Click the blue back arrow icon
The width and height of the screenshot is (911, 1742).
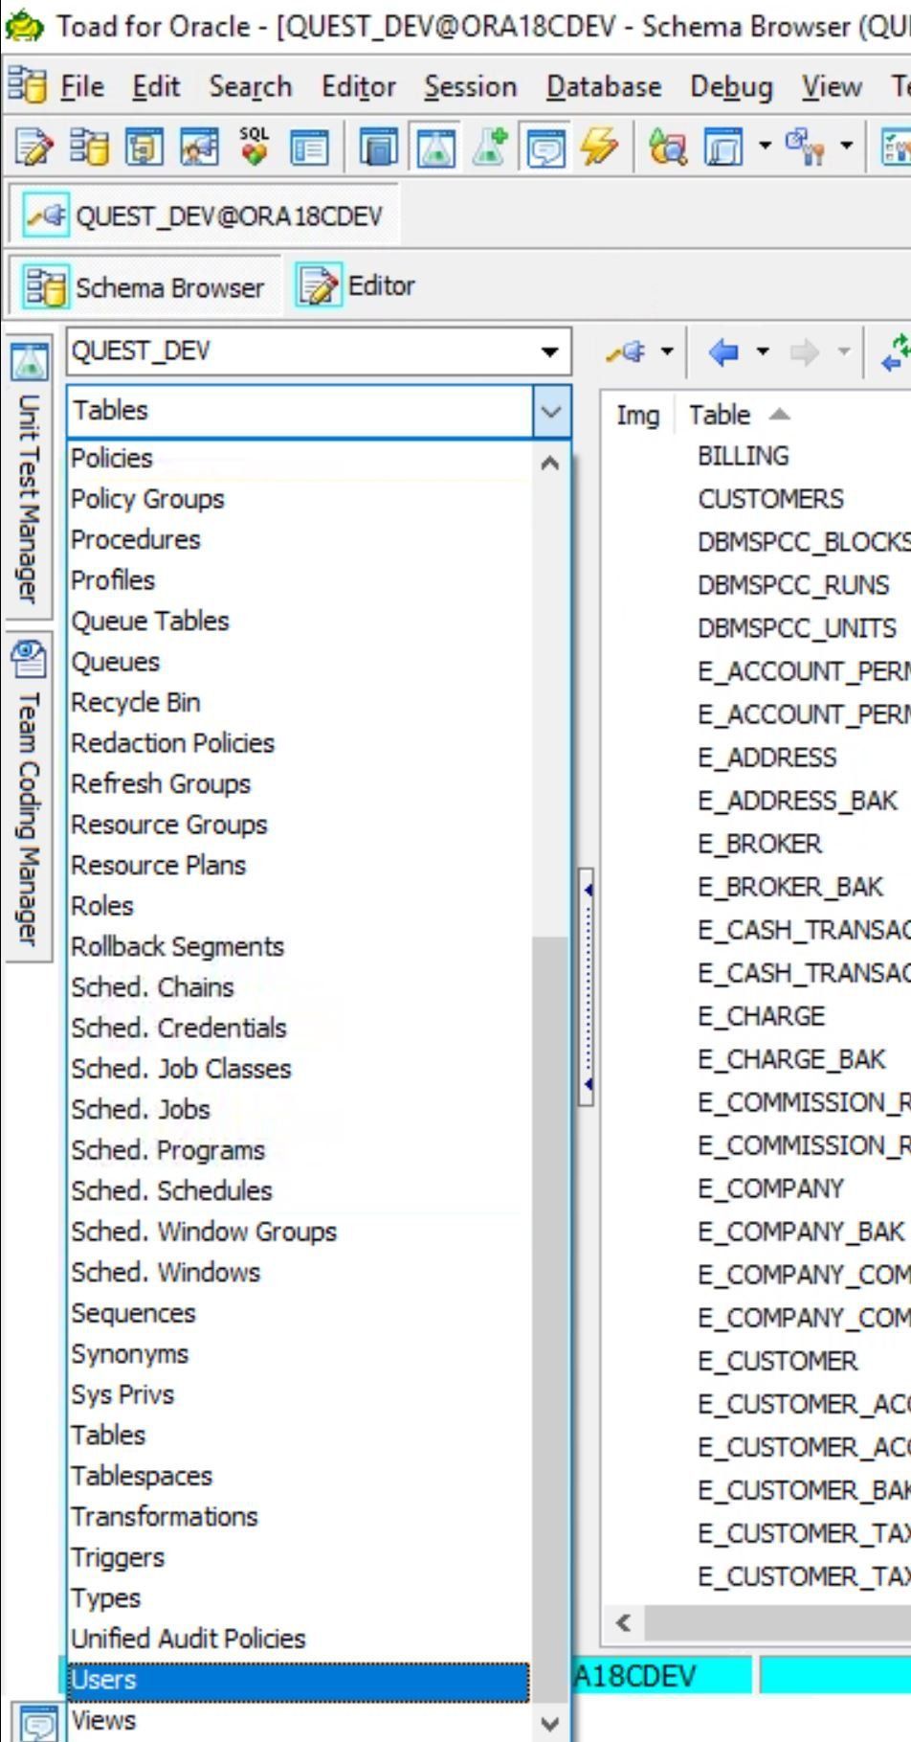point(724,352)
